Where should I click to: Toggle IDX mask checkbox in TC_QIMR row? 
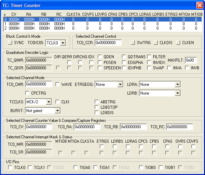point(91,62)
